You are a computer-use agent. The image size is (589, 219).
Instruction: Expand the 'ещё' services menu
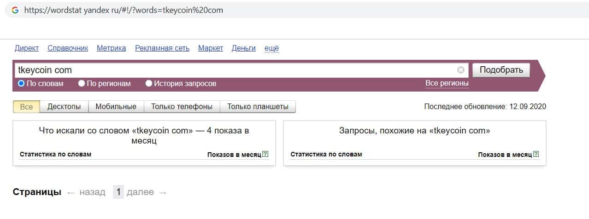click(271, 48)
